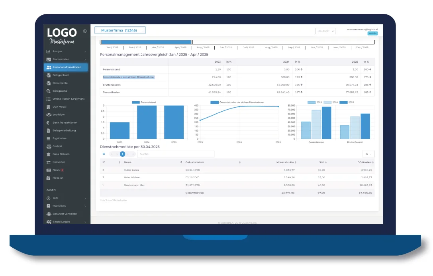Expand the Analyse submenu chevron
Viewport: 433px width, 276px height.
pyautogui.click(x=85, y=52)
